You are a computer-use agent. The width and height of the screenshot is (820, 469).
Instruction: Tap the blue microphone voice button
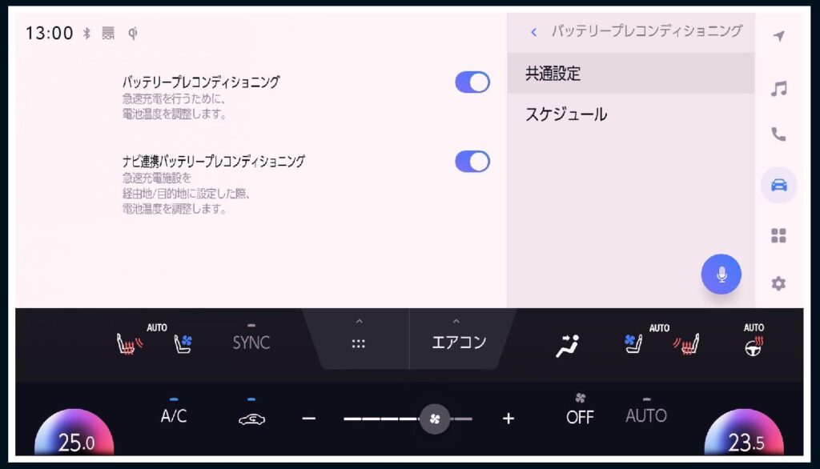tap(722, 274)
